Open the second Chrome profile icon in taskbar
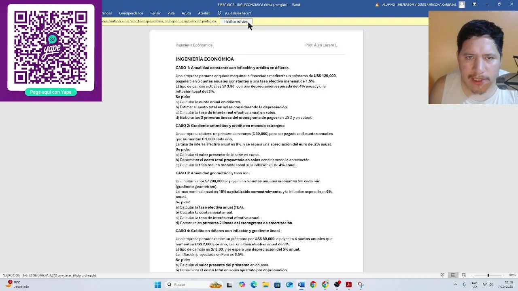The width and height of the screenshot is (518, 291). [x=325, y=285]
